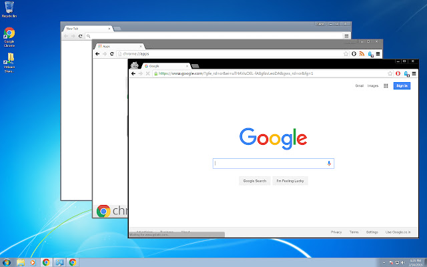
Task: Click the back arrow in the Google window
Action: pyautogui.click(x=133, y=73)
